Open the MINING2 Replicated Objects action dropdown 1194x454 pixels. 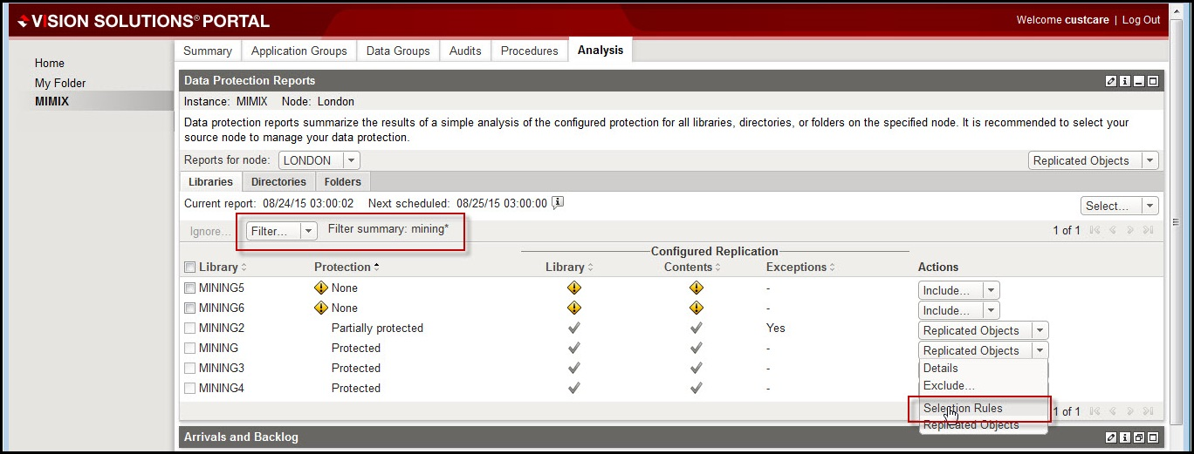click(1039, 330)
